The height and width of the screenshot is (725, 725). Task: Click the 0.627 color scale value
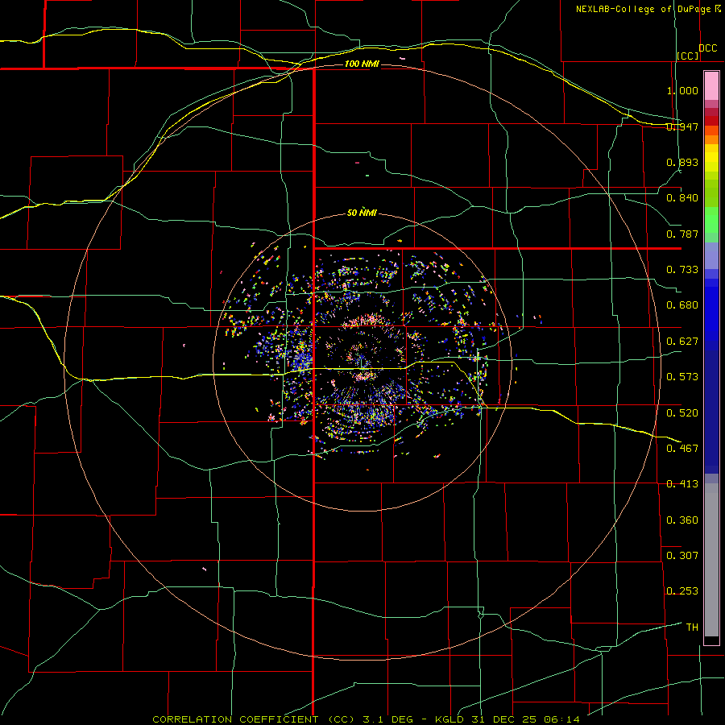(682, 342)
